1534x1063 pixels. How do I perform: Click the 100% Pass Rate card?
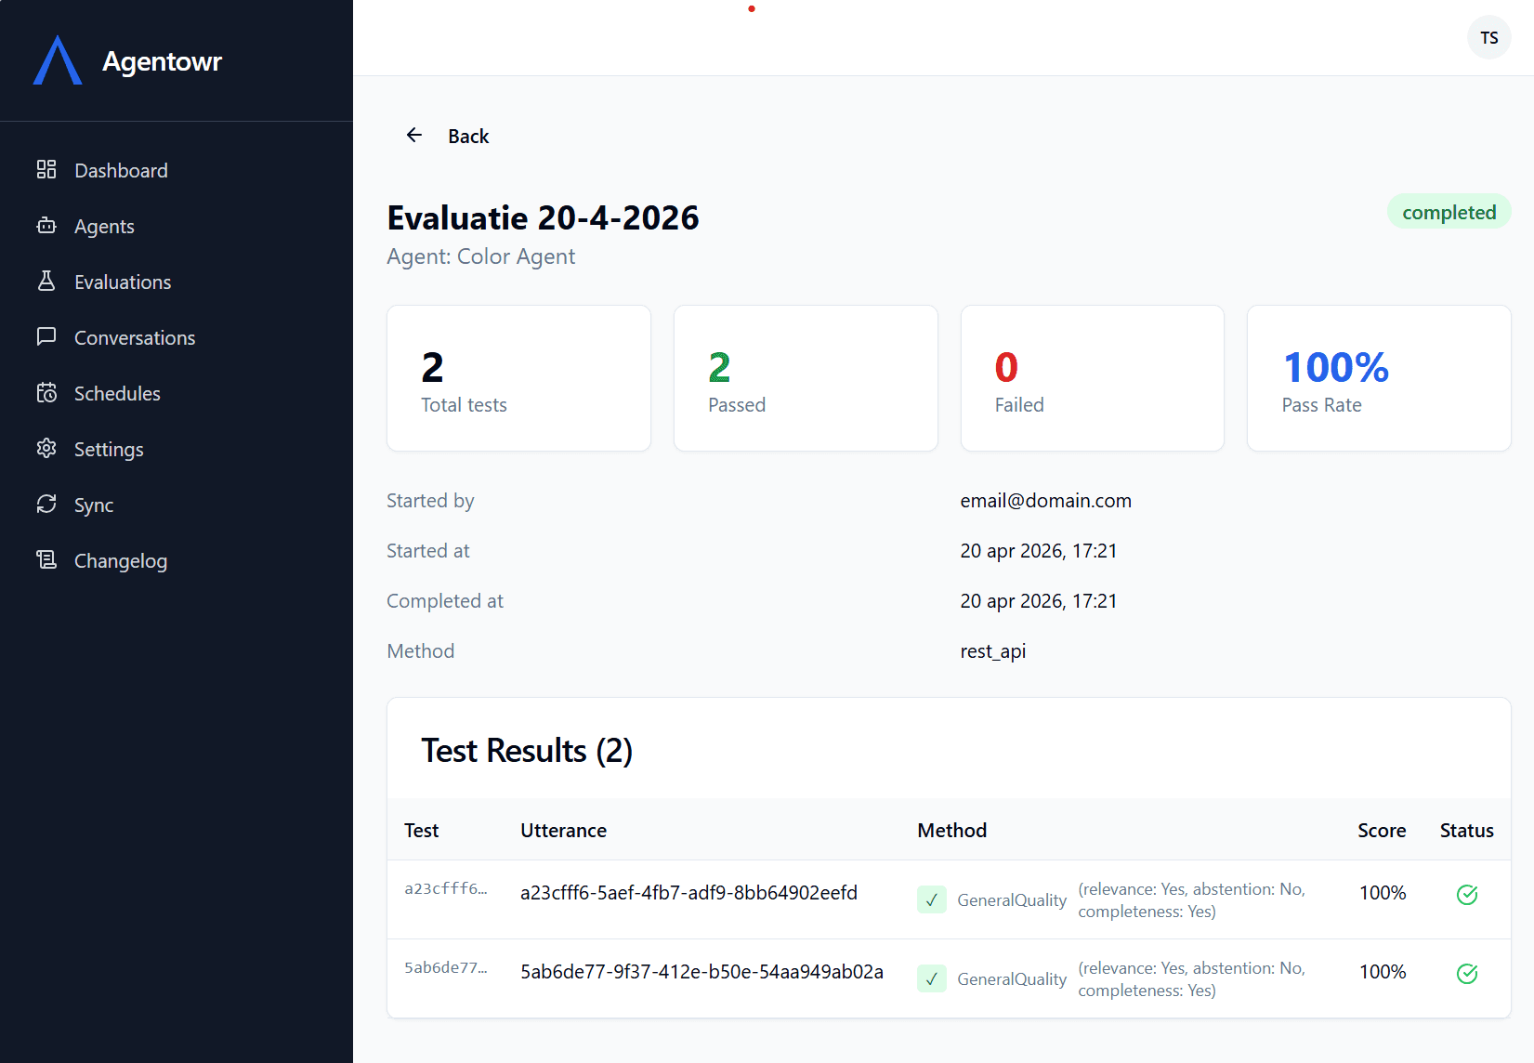coord(1379,378)
